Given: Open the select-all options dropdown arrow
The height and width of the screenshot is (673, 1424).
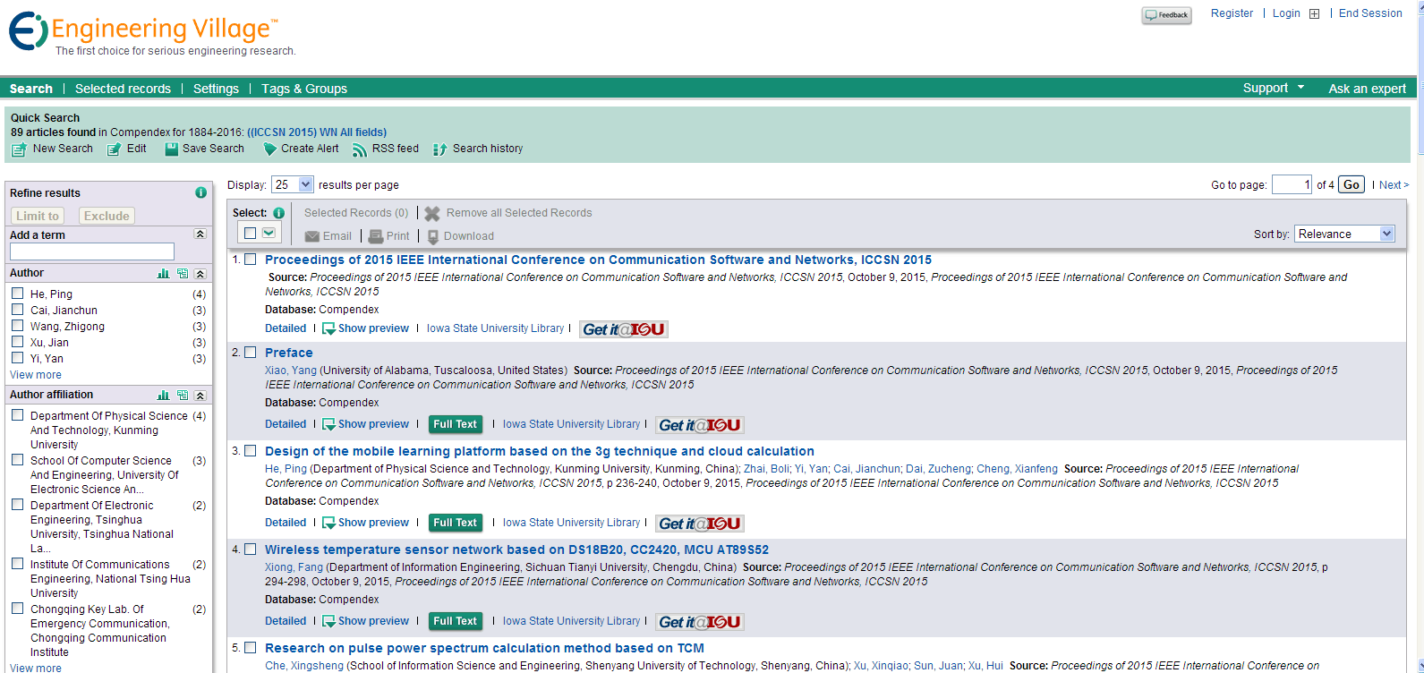Looking at the screenshot, I should point(269,233).
